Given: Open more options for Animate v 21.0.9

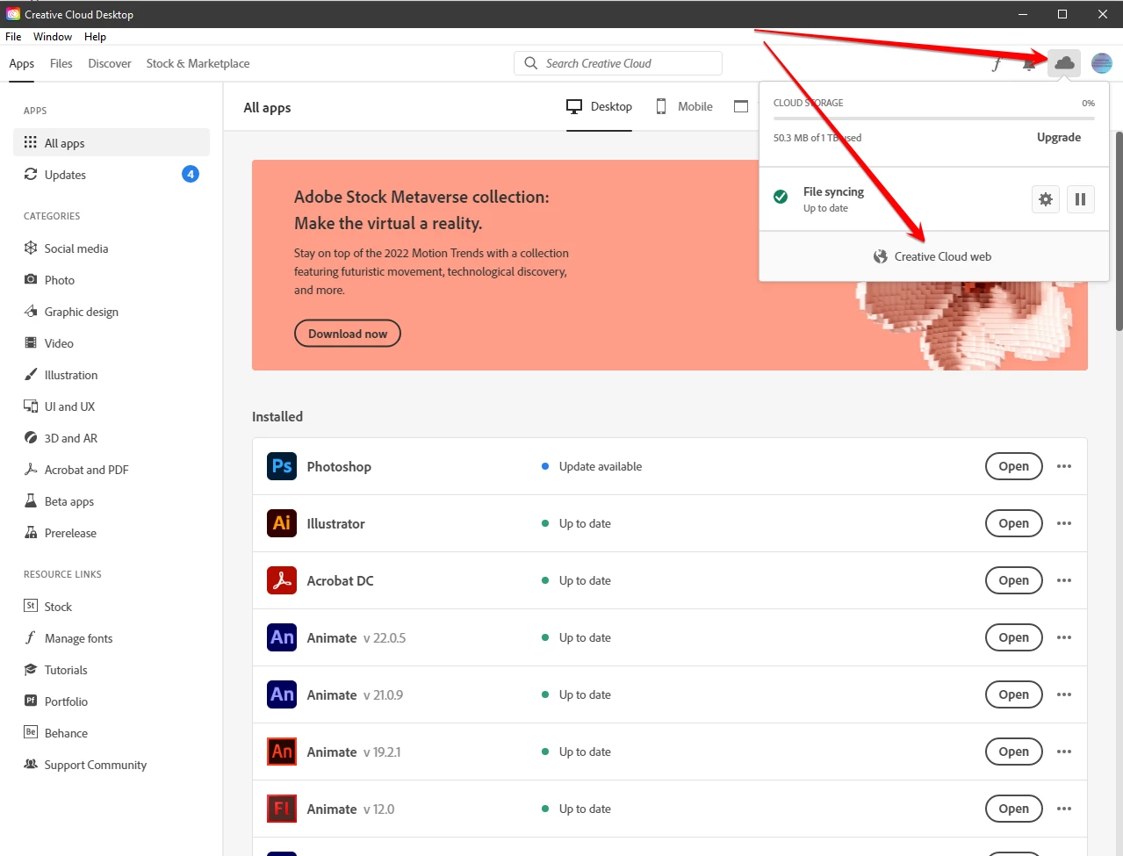Looking at the screenshot, I should pos(1064,694).
